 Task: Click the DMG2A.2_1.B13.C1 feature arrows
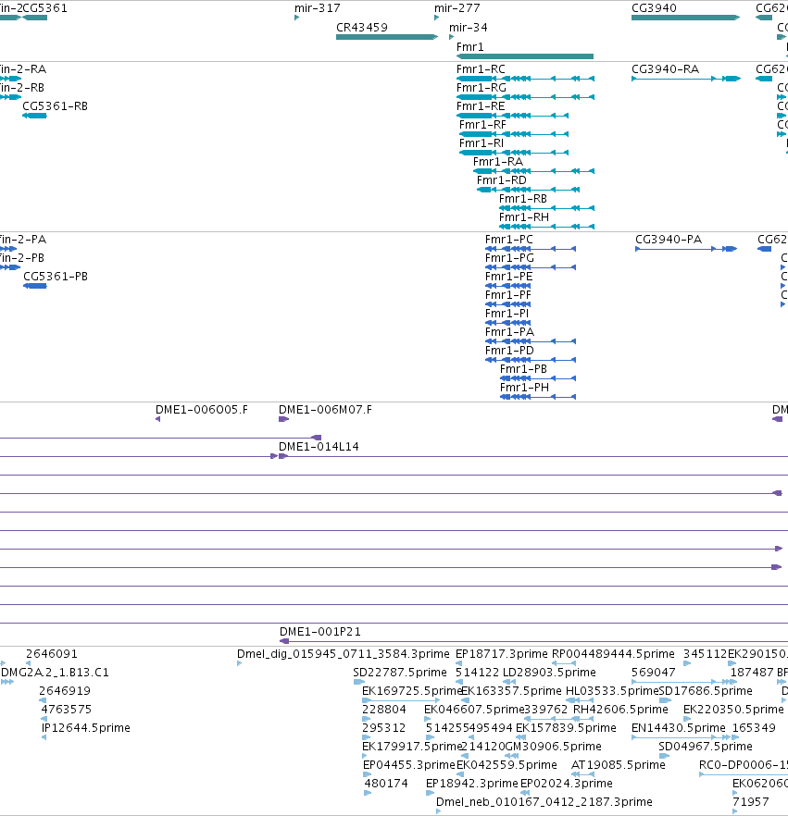[7, 682]
